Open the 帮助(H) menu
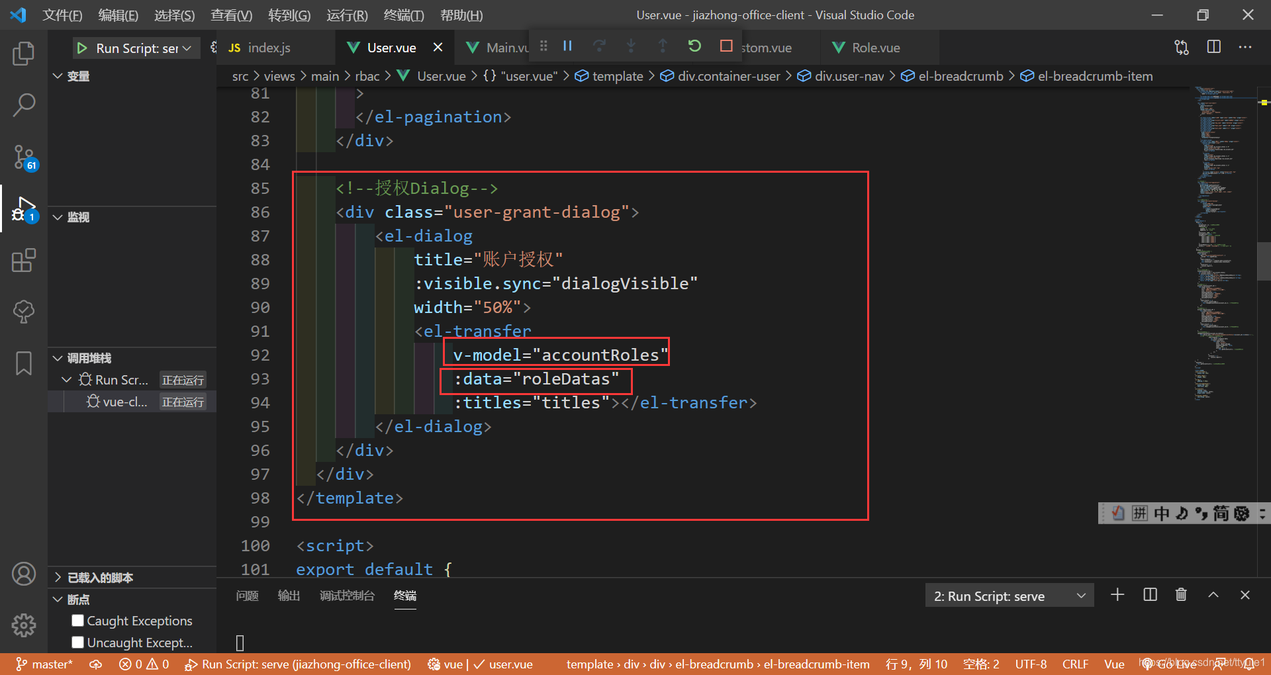The width and height of the screenshot is (1271, 675). click(461, 15)
